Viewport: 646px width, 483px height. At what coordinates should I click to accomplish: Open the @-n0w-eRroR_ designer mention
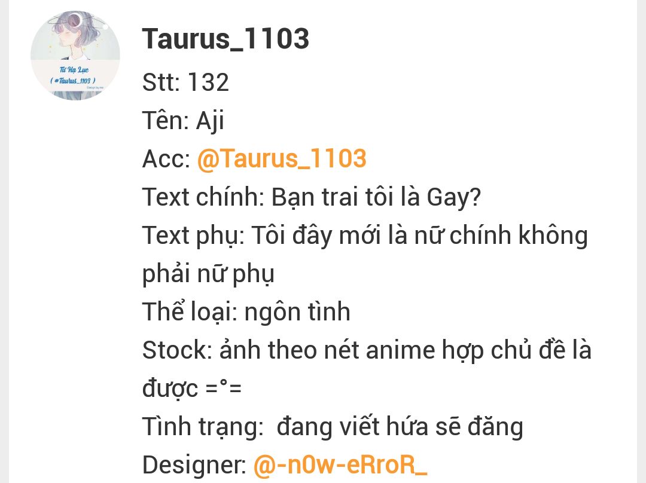(x=340, y=464)
